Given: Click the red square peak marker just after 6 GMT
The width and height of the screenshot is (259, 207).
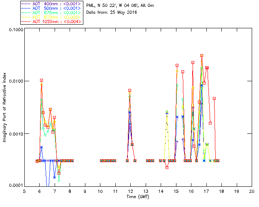Looking at the screenshot, I should pyautogui.click(x=41, y=80).
